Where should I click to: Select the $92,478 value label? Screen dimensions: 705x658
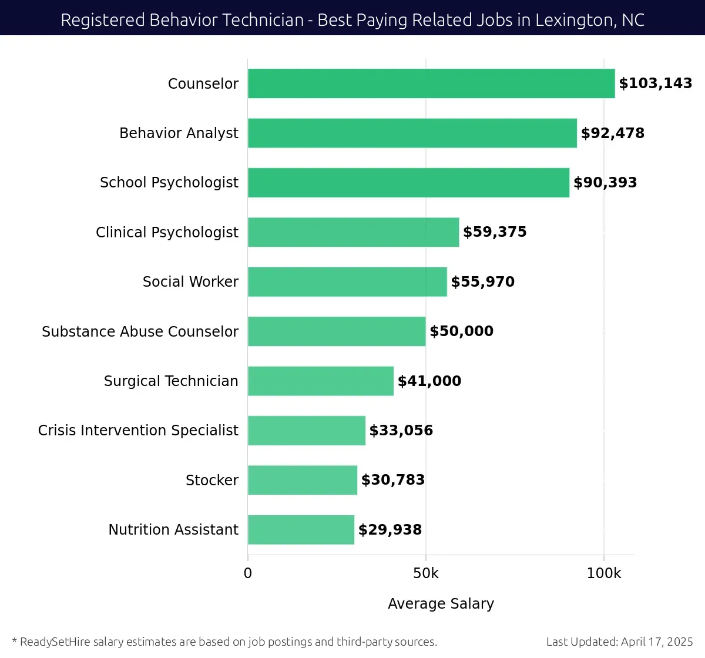pyautogui.click(x=612, y=133)
